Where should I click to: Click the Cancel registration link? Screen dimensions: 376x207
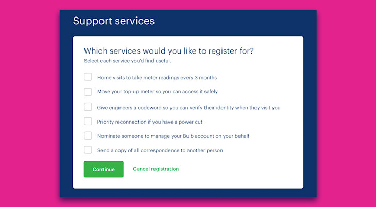pyautogui.click(x=156, y=169)
